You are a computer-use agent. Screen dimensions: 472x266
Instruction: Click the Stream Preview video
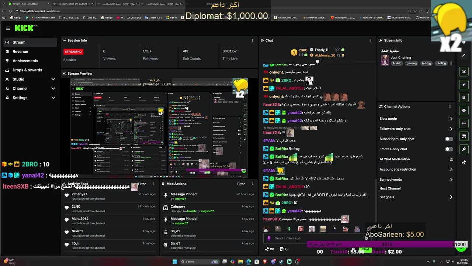click(159, 128)
